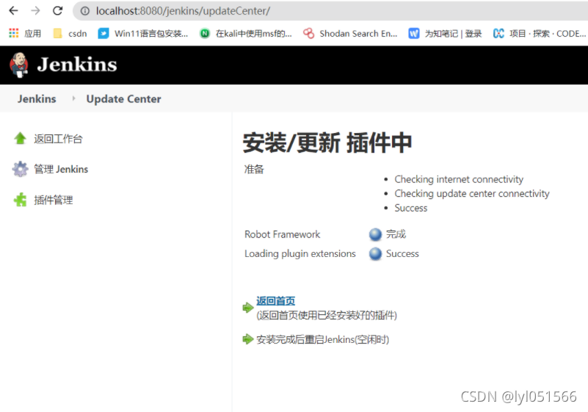The image size is (588, 412).
Task: Select the 安装完成后重启Jenkins(空闲时) option
Action: 323,339
